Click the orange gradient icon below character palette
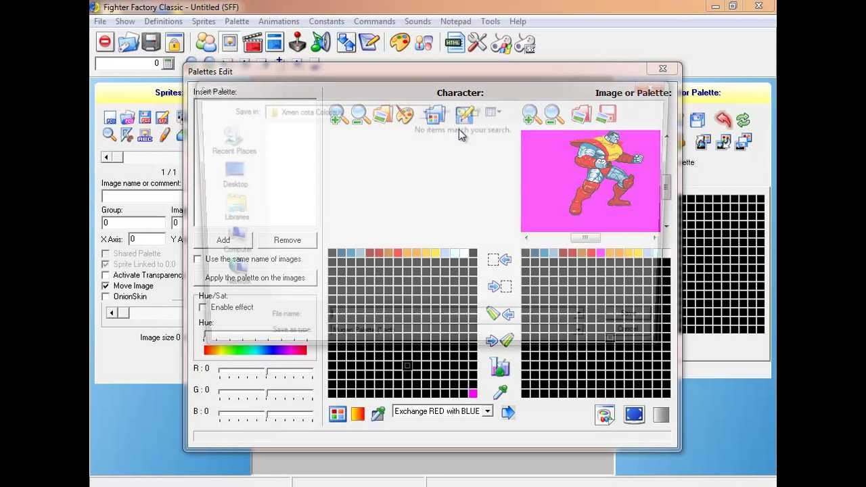The image size is (866, 487). coord(358,414)
